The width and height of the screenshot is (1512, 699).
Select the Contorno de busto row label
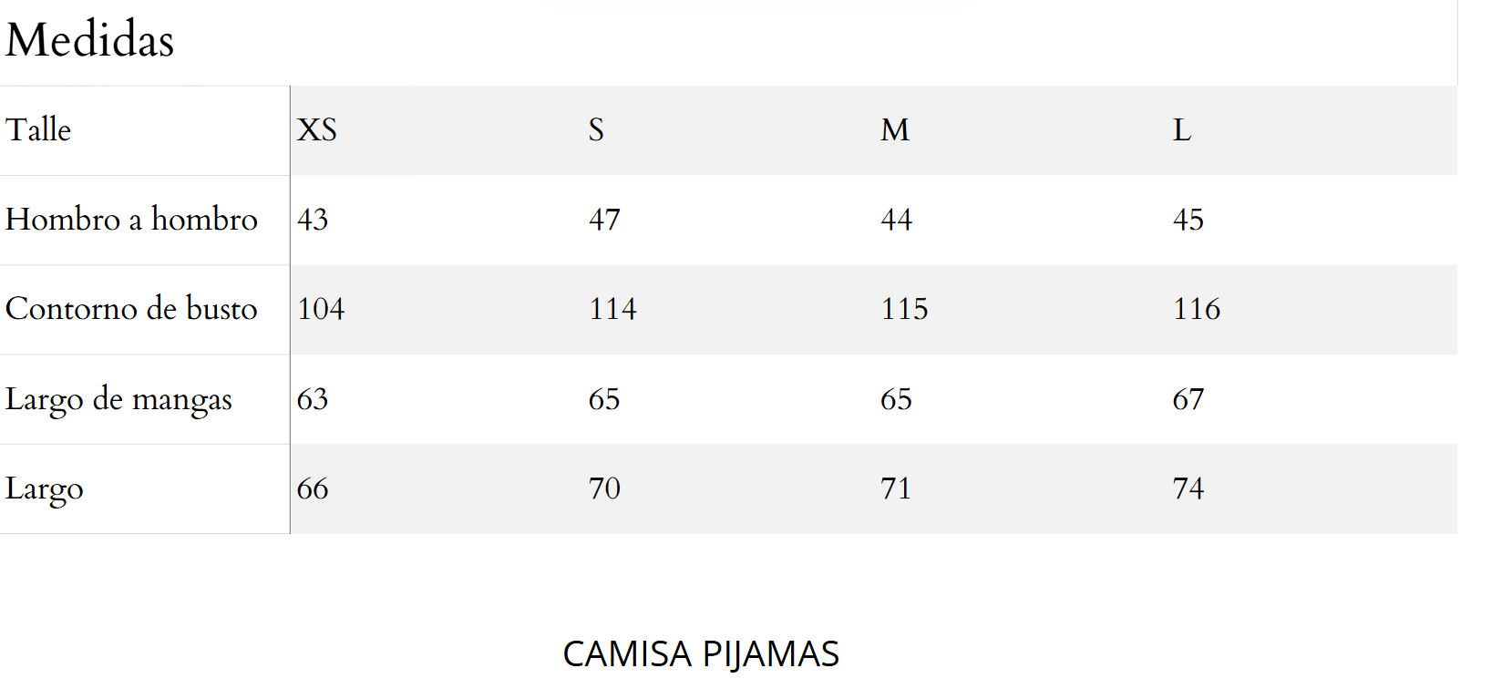[131, 308]
